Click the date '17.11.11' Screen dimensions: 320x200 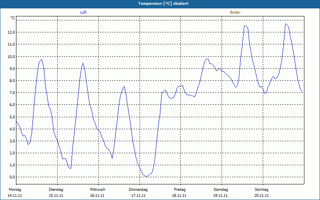(x=138, y=196)
